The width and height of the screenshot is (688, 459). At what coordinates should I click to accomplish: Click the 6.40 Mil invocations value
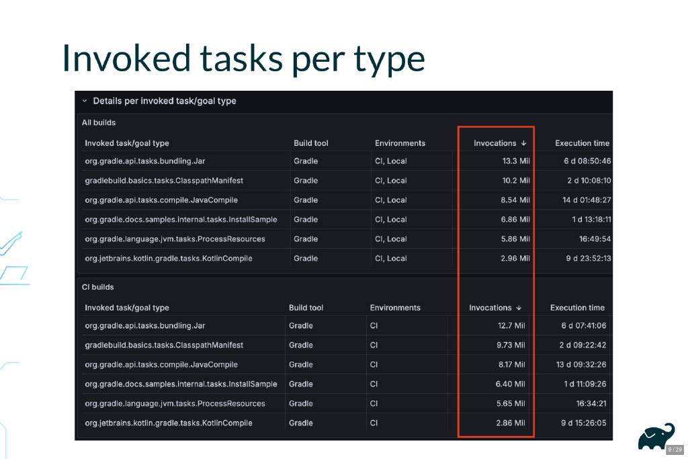point(511,384)
